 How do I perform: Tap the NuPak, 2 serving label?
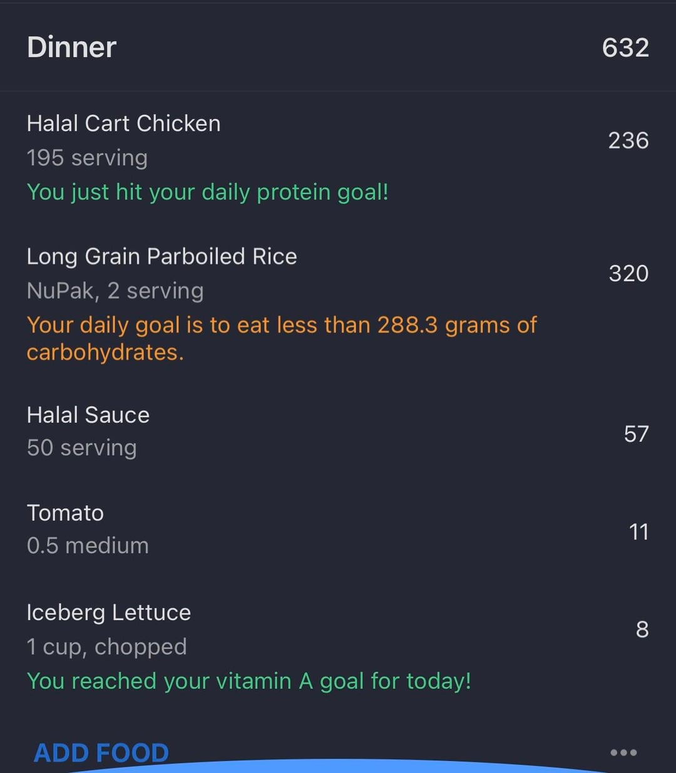(115, 291)
